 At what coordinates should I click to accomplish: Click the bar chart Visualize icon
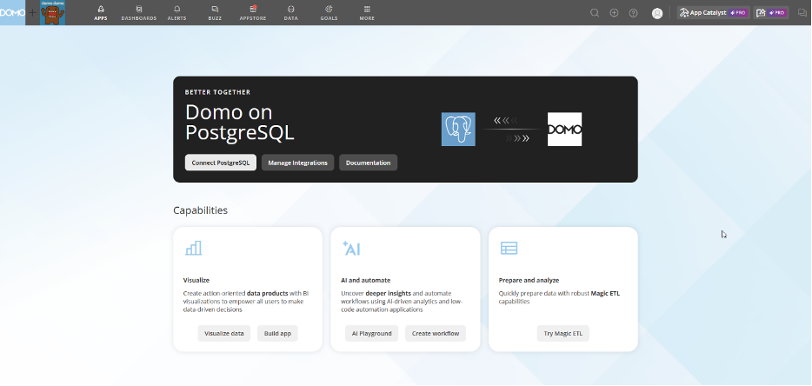[193, 248]
